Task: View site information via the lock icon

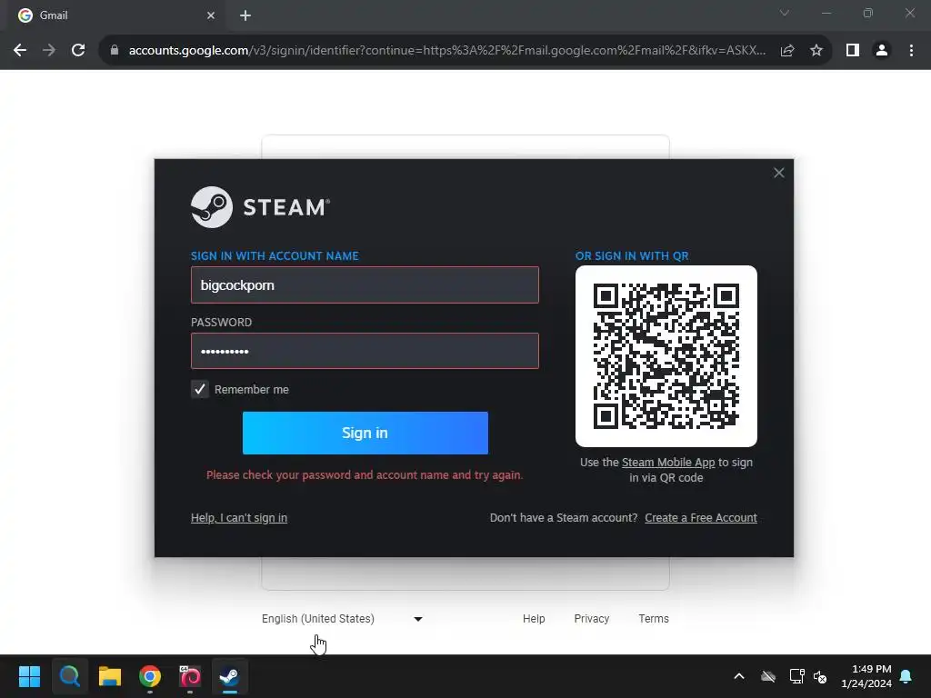Action: [115, 51]
